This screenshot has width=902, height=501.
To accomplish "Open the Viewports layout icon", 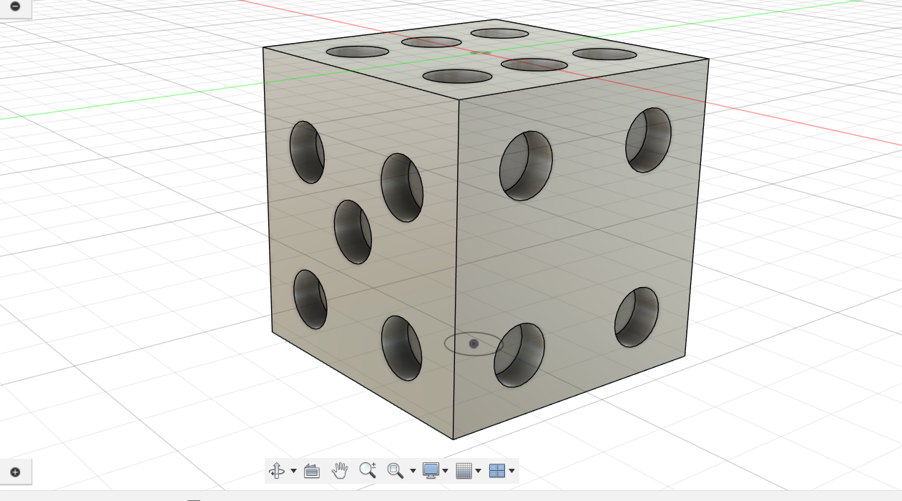I will pyautogui.click(x=497, y=470).
